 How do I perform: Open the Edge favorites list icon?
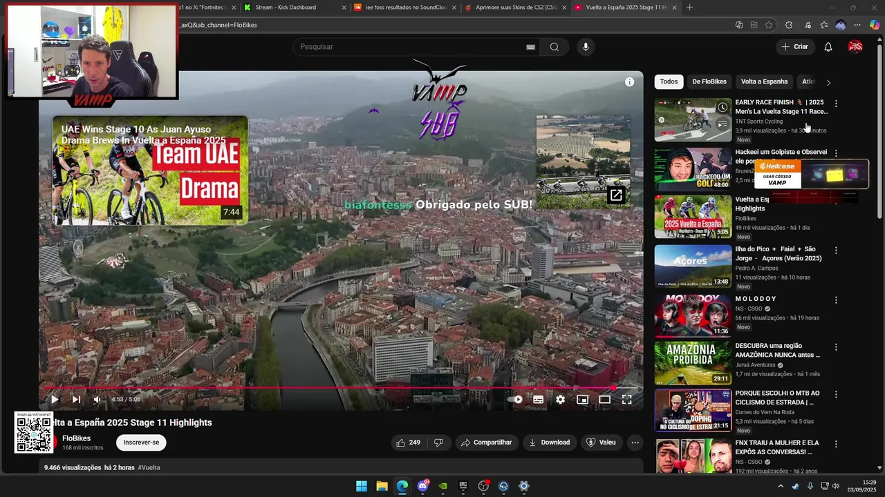(823, 25)
